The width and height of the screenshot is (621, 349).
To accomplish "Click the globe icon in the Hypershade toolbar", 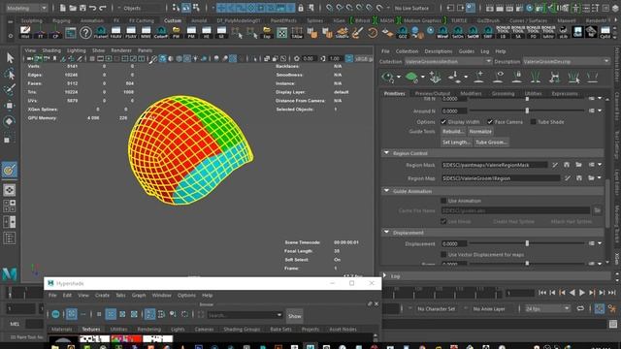I will (55, 314).
